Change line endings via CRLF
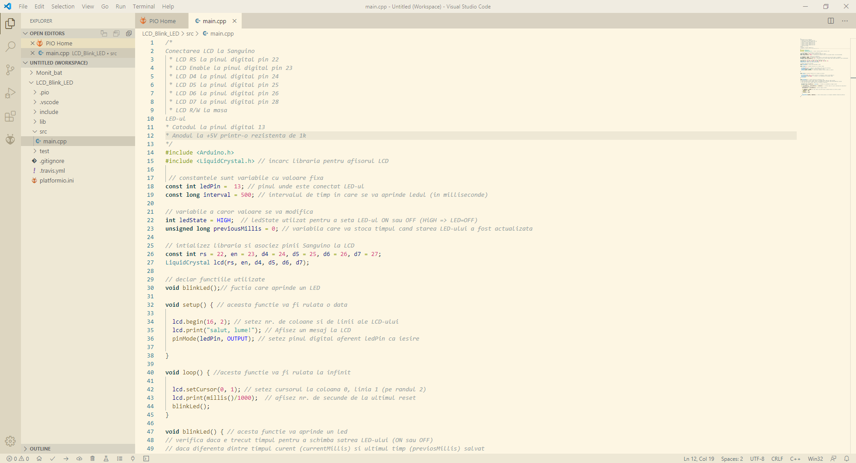 (x=777, y=459)
